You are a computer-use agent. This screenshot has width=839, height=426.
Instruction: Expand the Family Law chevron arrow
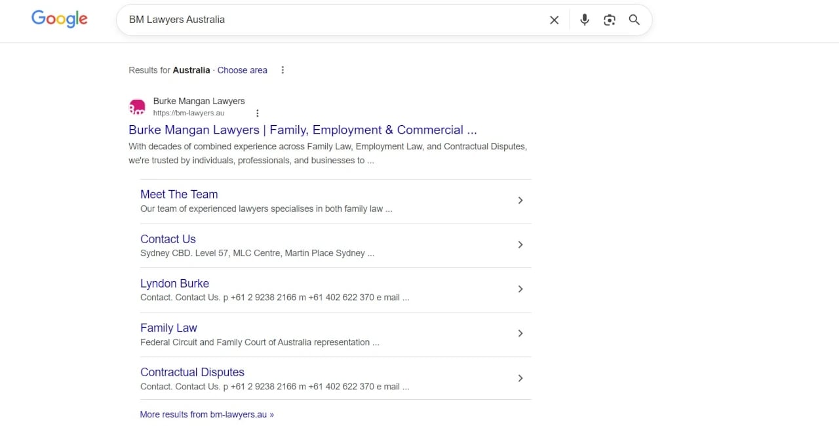click(x=520, y=334)
